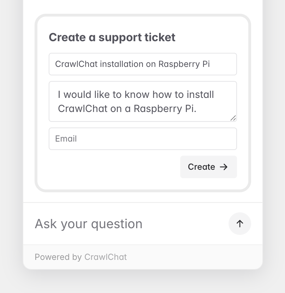Click the word "CrawlChat" in title field
Image resolution: width=285 pixels, height=293 pixels.
click(x=76, y=64)
